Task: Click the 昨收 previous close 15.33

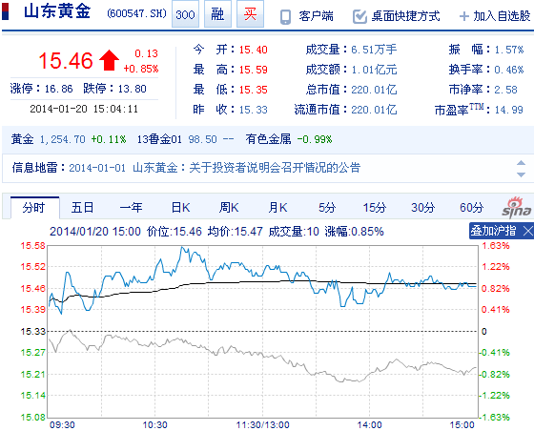Action: tap(253, 110)
